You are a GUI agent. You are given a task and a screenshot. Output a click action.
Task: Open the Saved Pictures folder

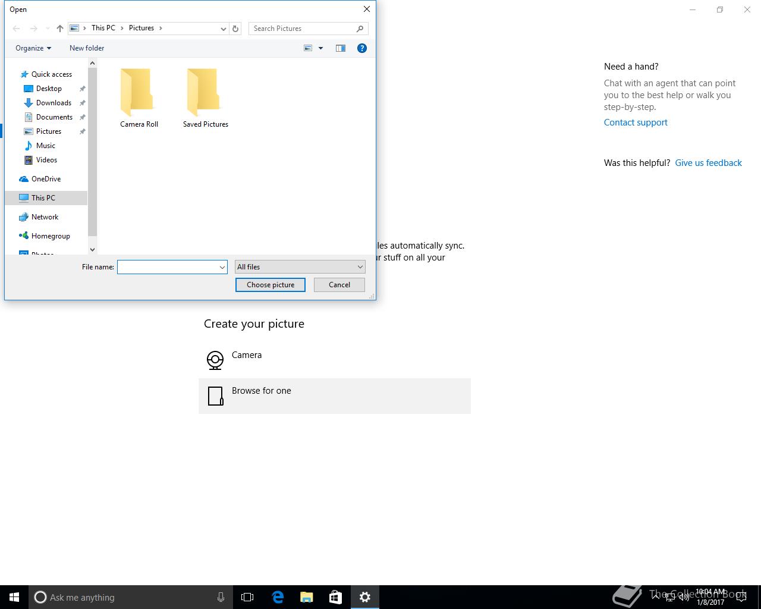(206, 98)
